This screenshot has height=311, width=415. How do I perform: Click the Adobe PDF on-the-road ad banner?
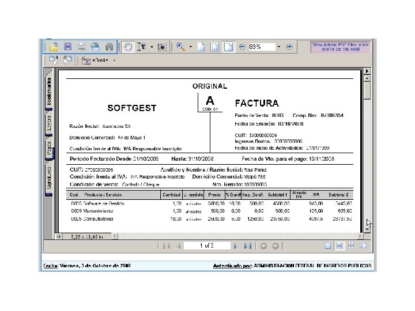click(341, 47)
